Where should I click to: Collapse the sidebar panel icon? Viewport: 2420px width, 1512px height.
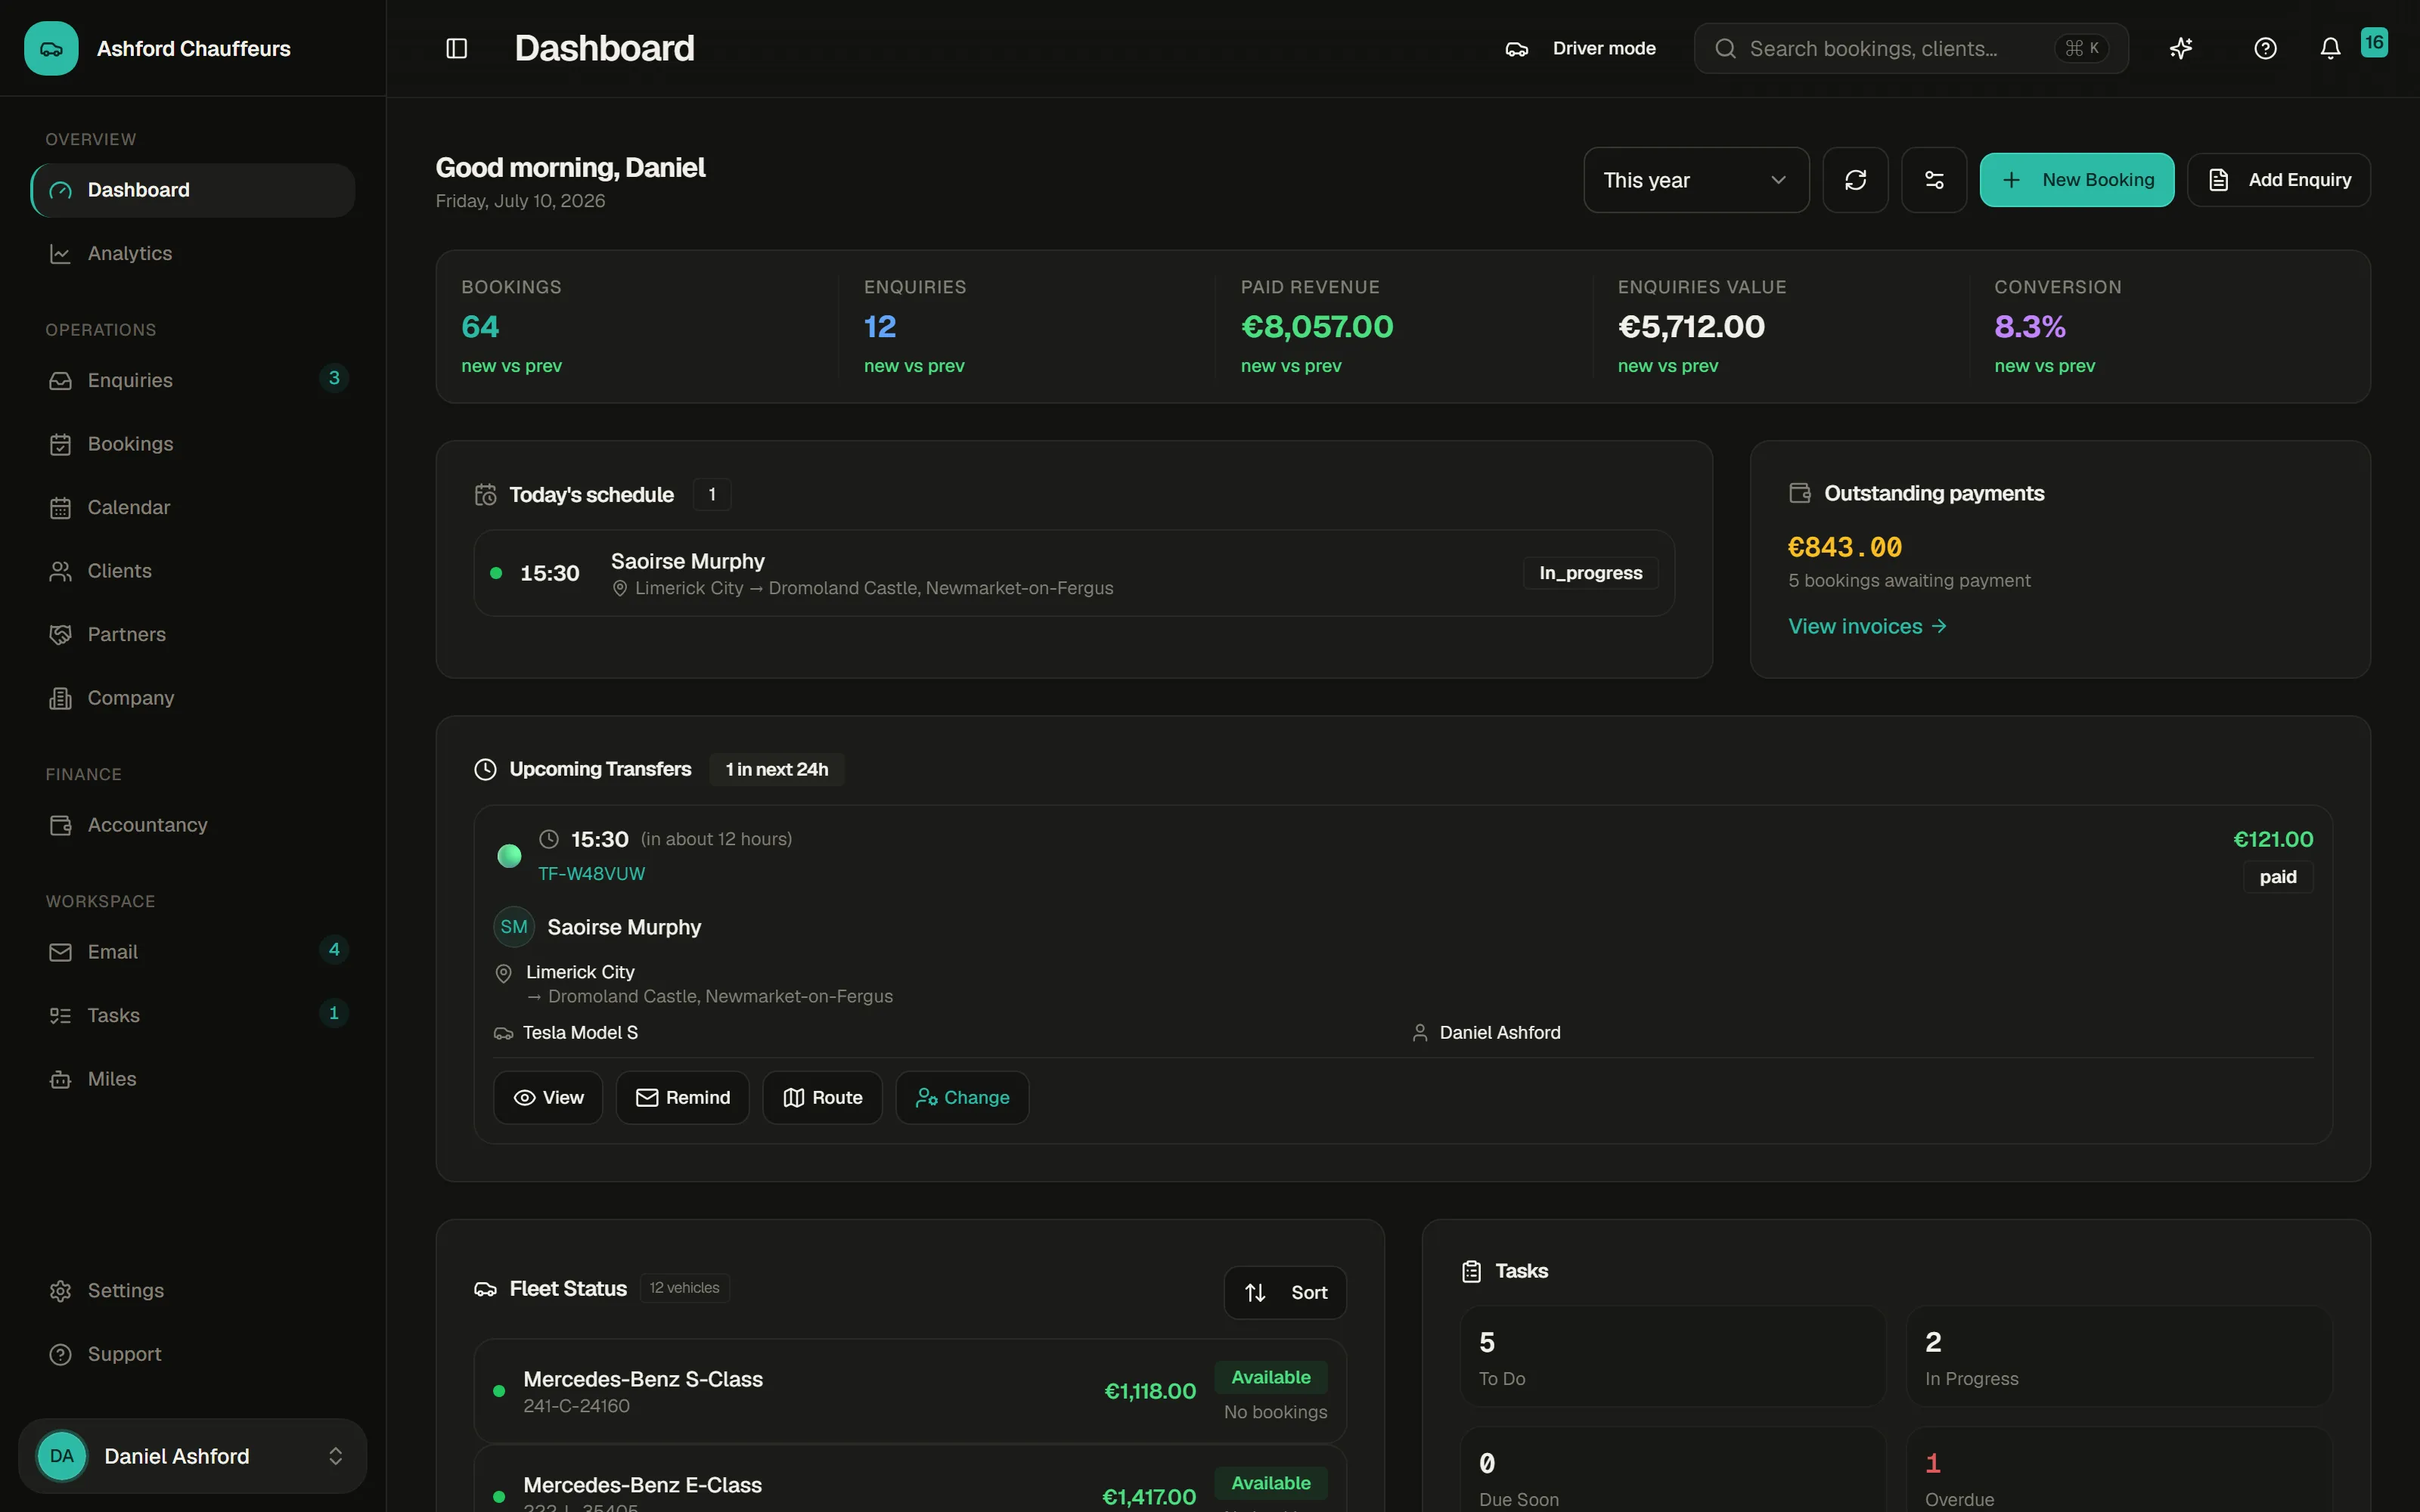coord(456,48)
